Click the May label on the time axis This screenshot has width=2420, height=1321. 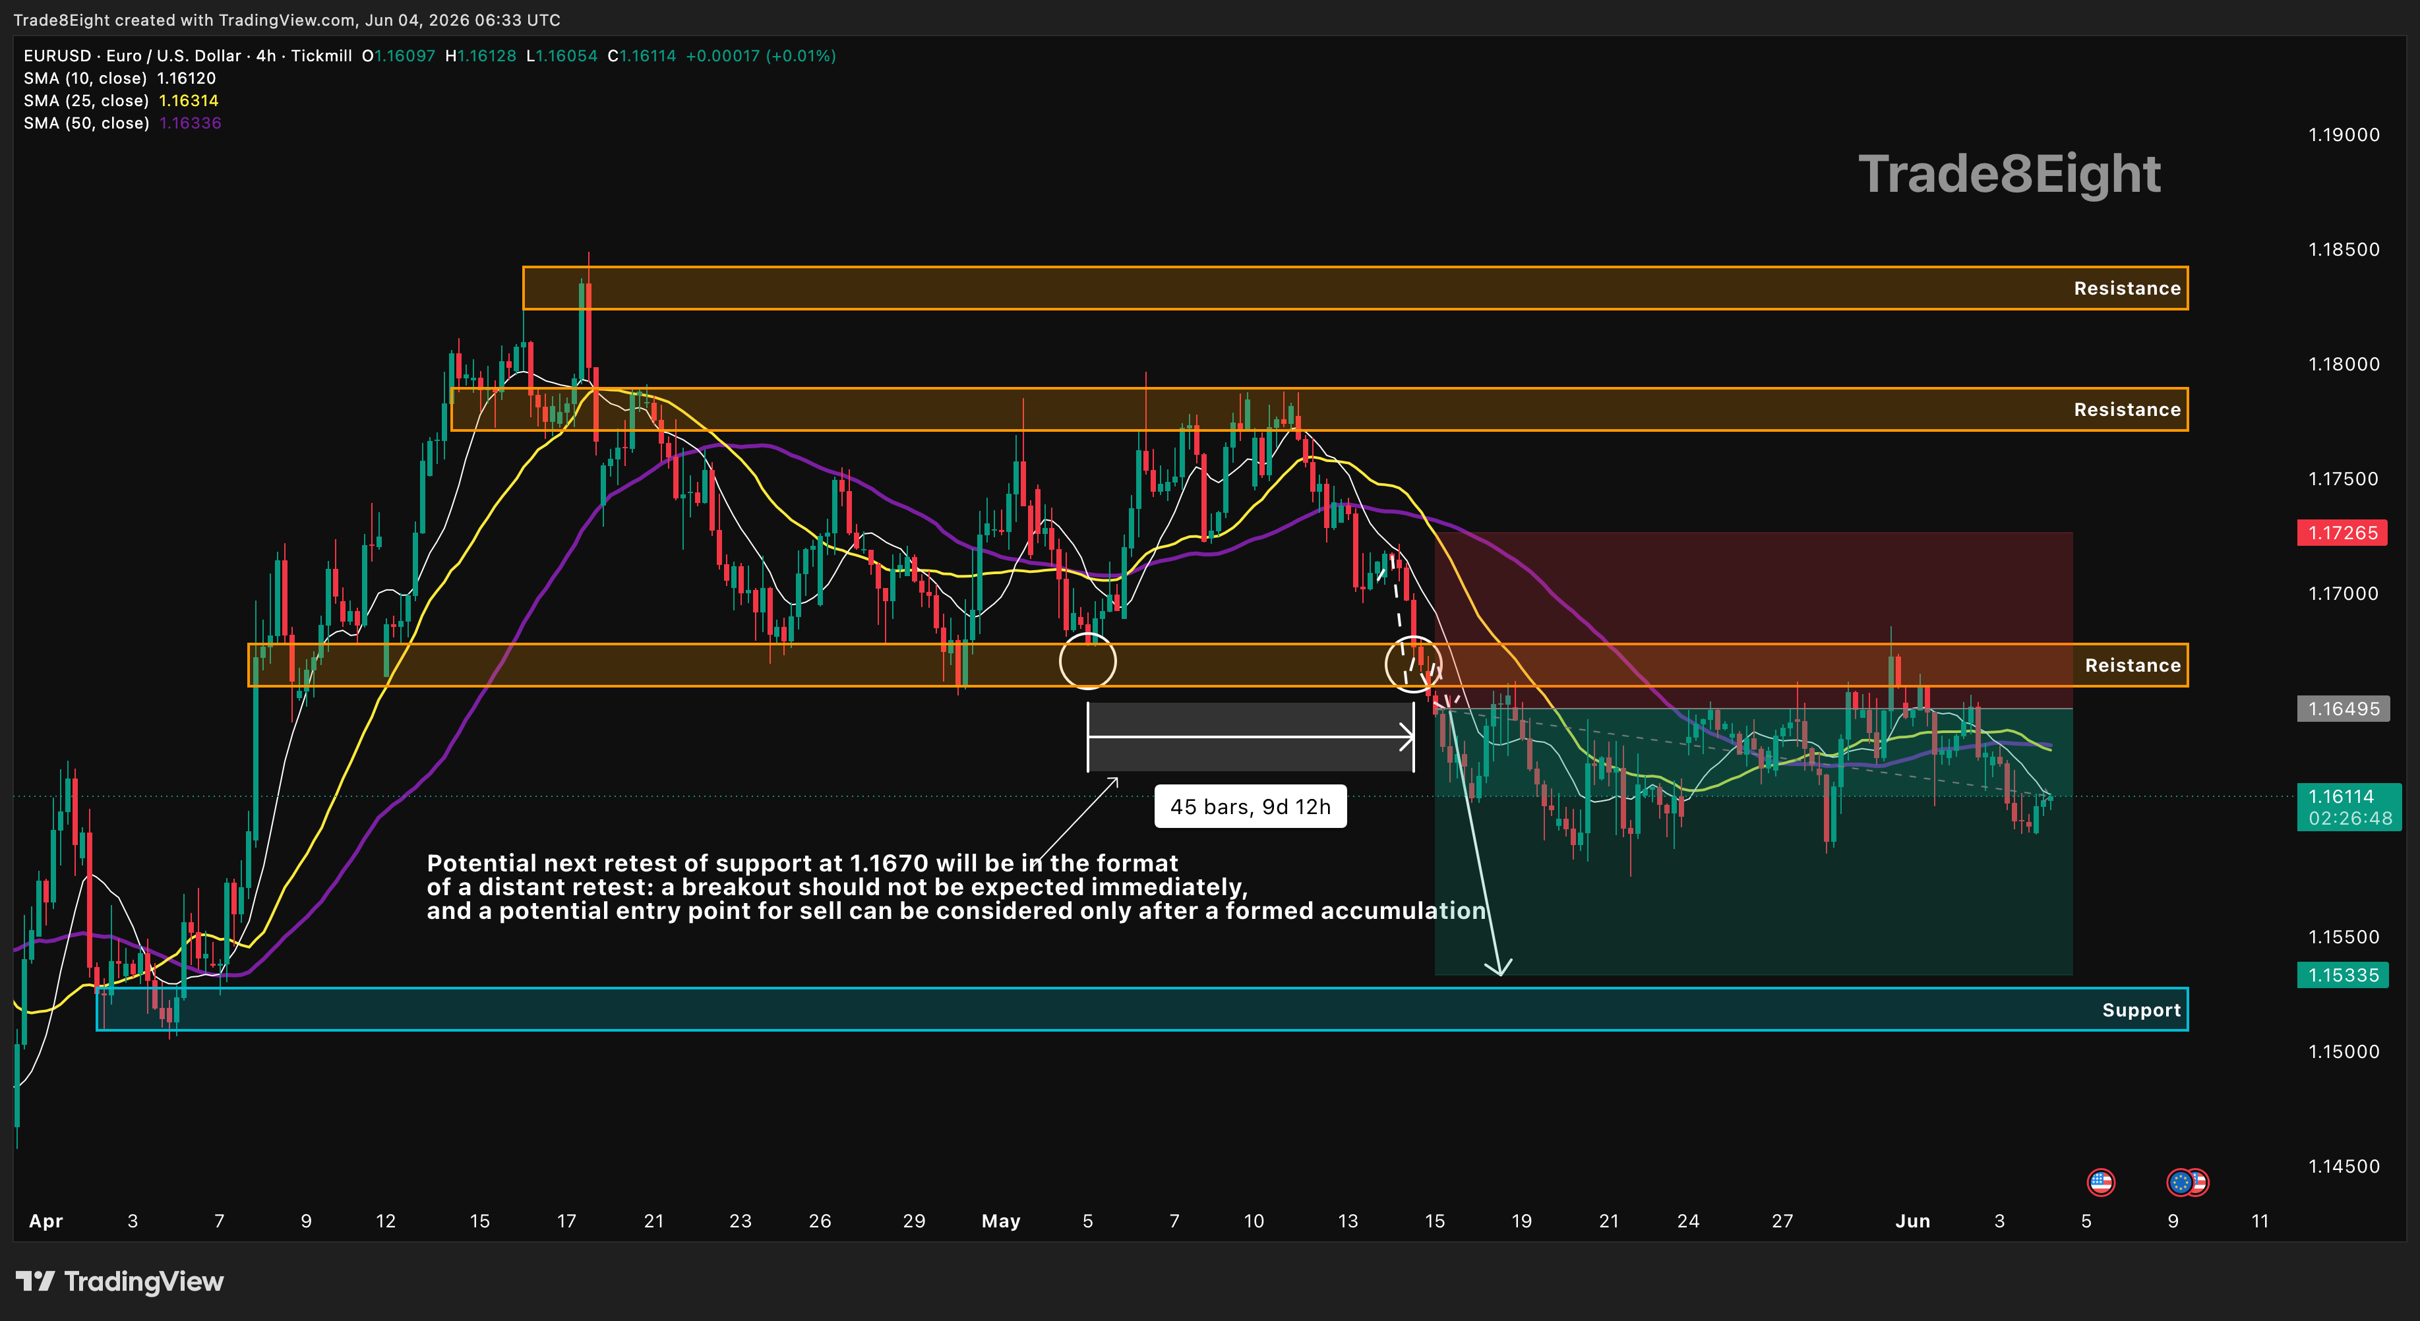click(1000, 1221)
